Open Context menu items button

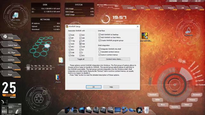click(114, 59)
